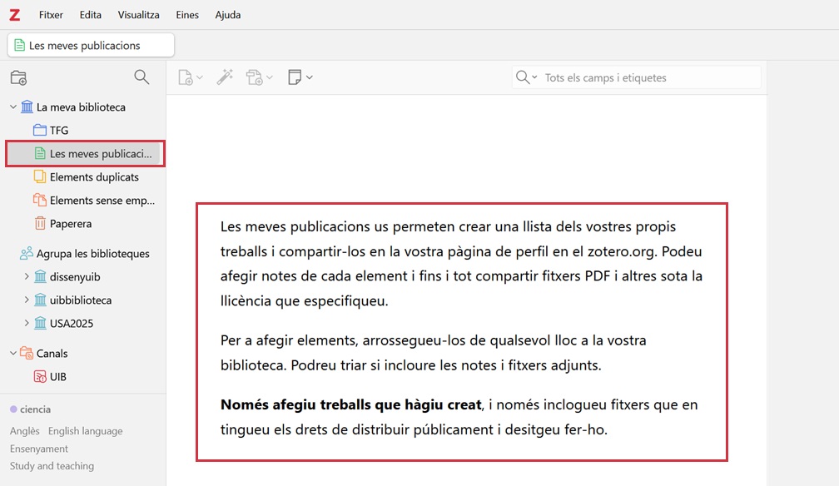Open the UIB feed
839x486 pixels.
coord(57,377)
